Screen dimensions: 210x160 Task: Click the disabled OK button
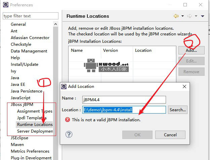[x=137, y=135]
